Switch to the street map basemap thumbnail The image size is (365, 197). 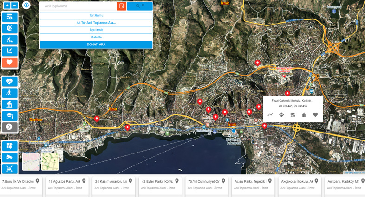(31, 161)
